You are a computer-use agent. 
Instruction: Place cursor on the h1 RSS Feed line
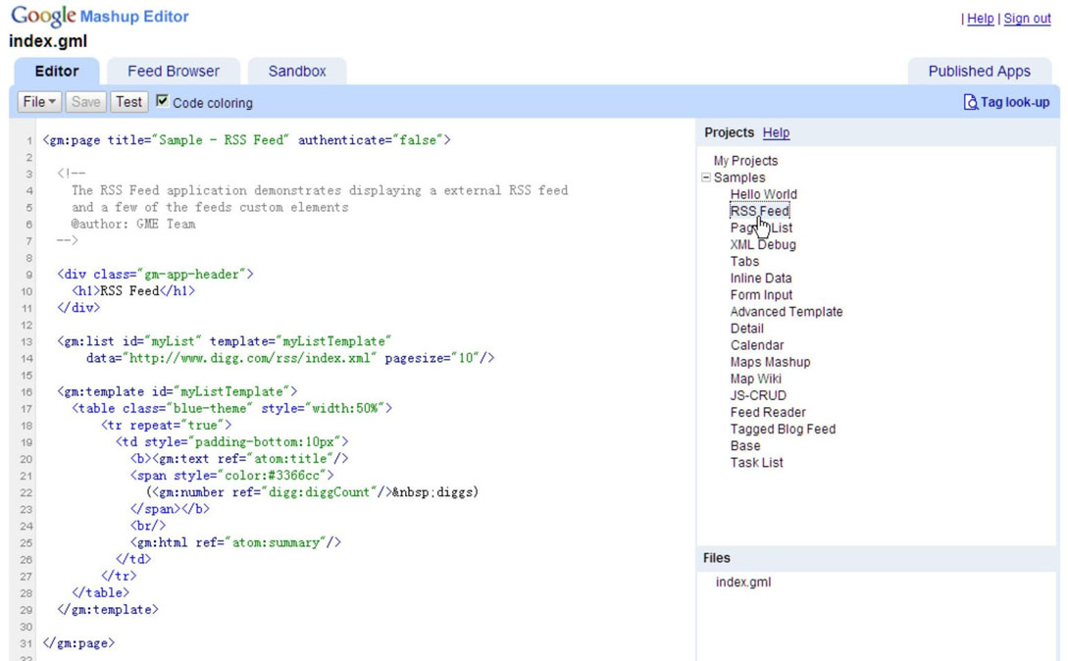click(133, 291)
